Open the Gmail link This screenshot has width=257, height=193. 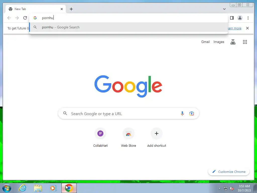tap(205, 42)
